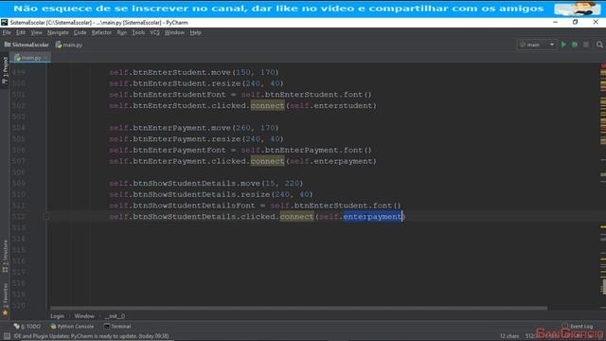Click connect on the btnEnterStudent line
606x341 pixels.
pos(267,105)
